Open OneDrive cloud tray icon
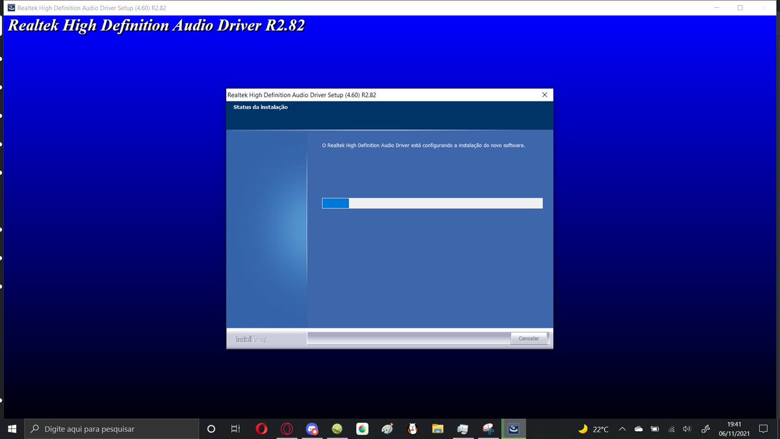 point(638,429)
